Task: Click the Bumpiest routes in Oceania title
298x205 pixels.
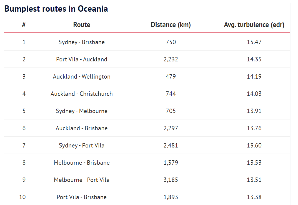Action: [56, 9]
